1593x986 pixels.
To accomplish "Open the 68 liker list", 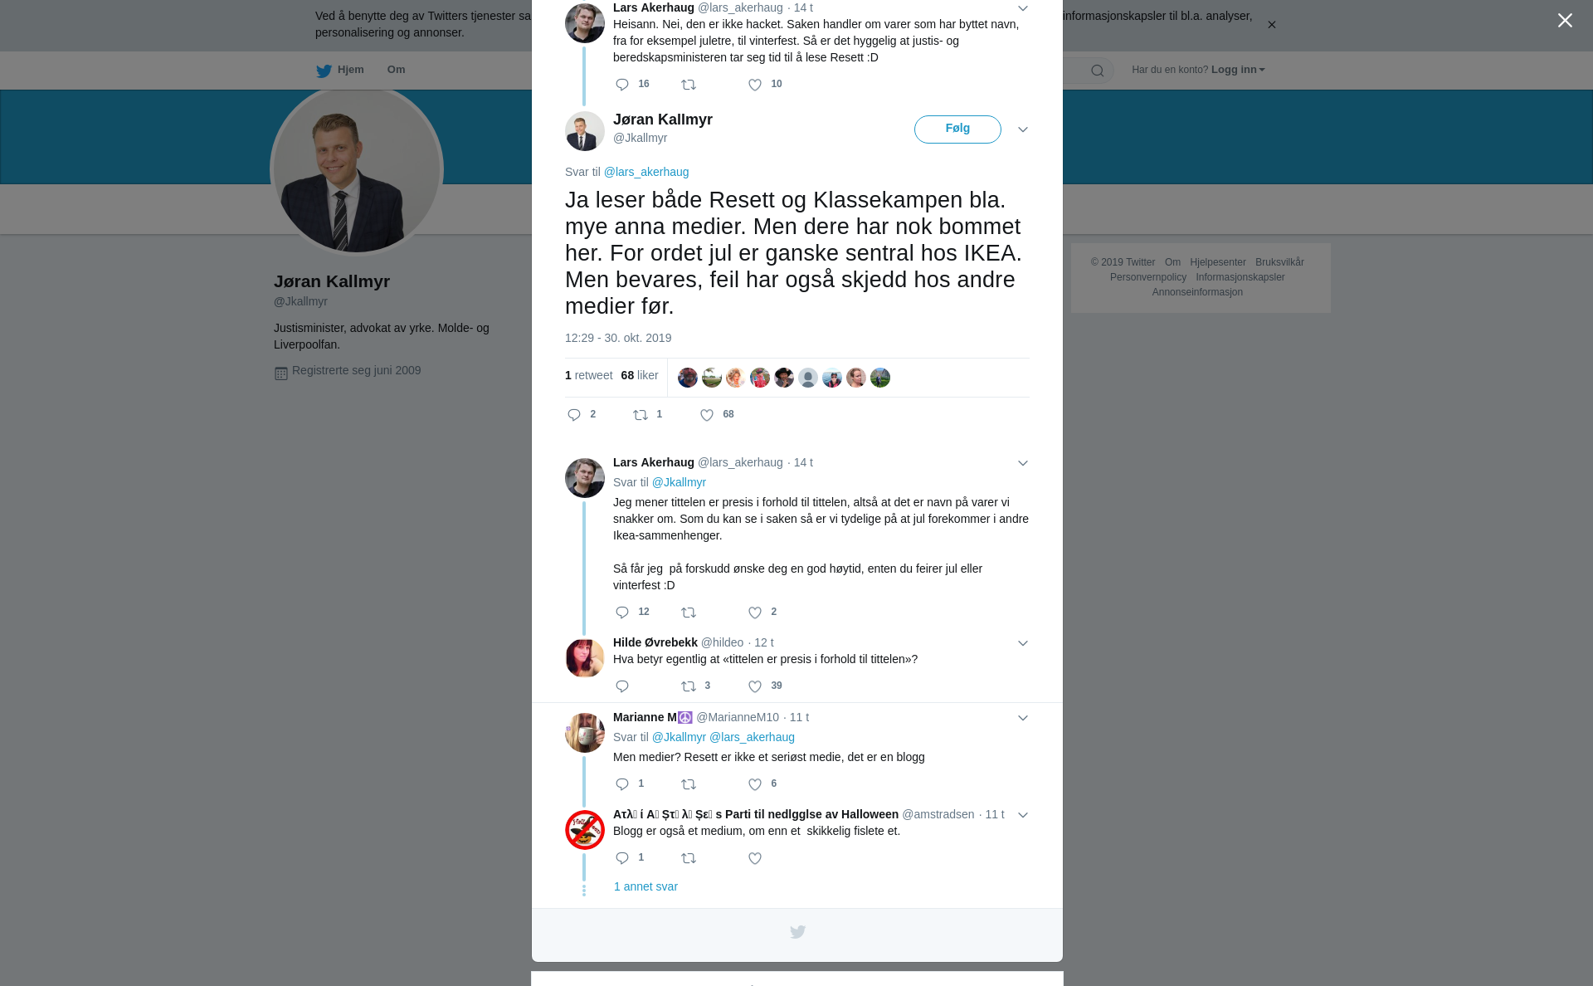I will tap(640, 375).
